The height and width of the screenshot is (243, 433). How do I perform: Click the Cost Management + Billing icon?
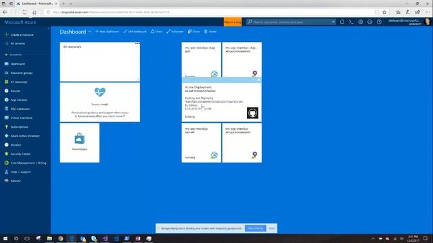[x=6, y=163]
